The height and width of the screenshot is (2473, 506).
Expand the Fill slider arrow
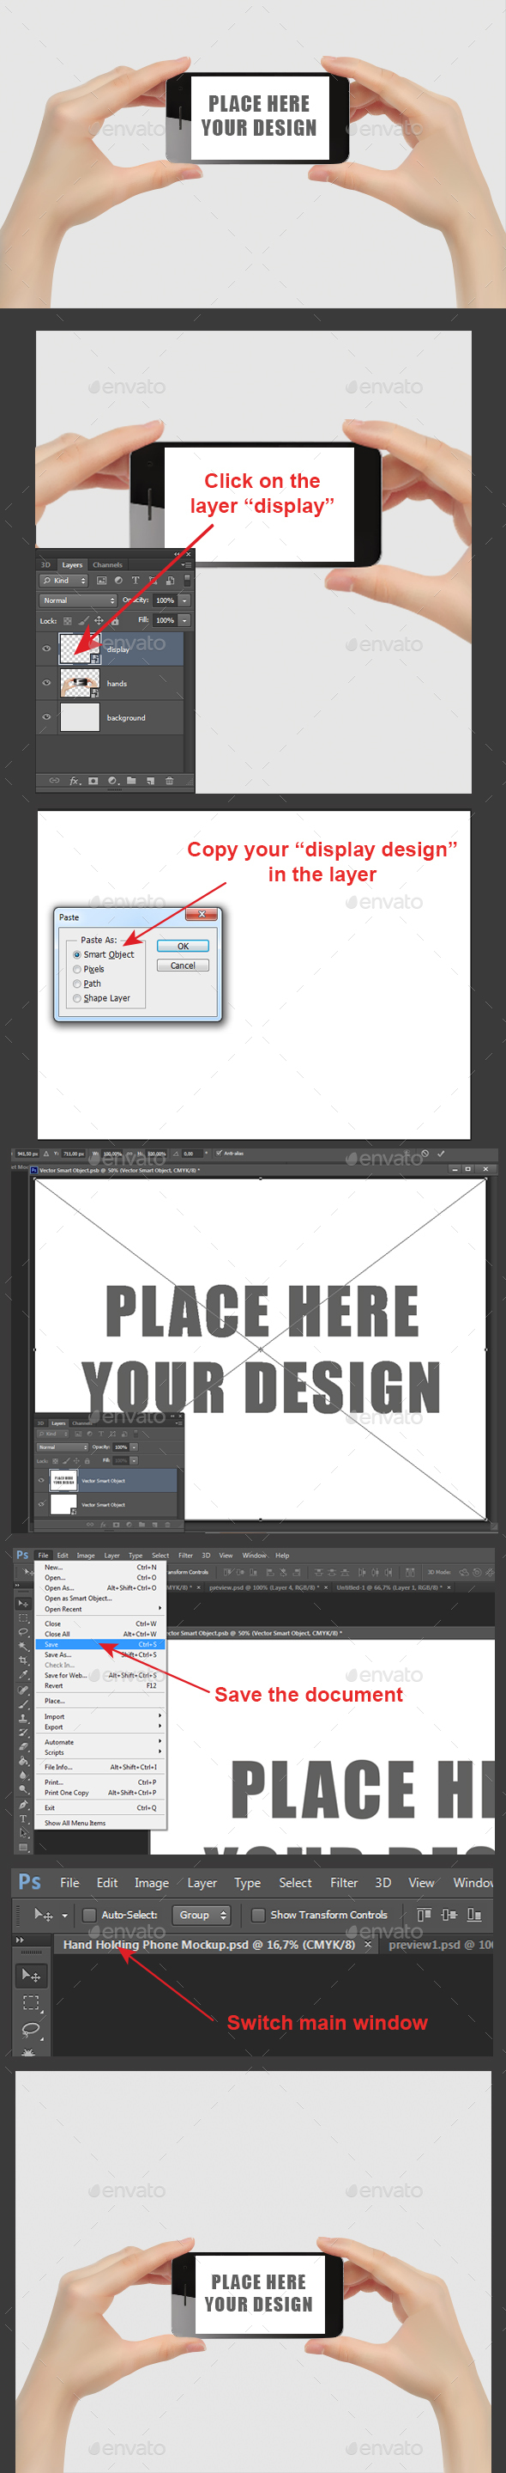tap(185, 620)
